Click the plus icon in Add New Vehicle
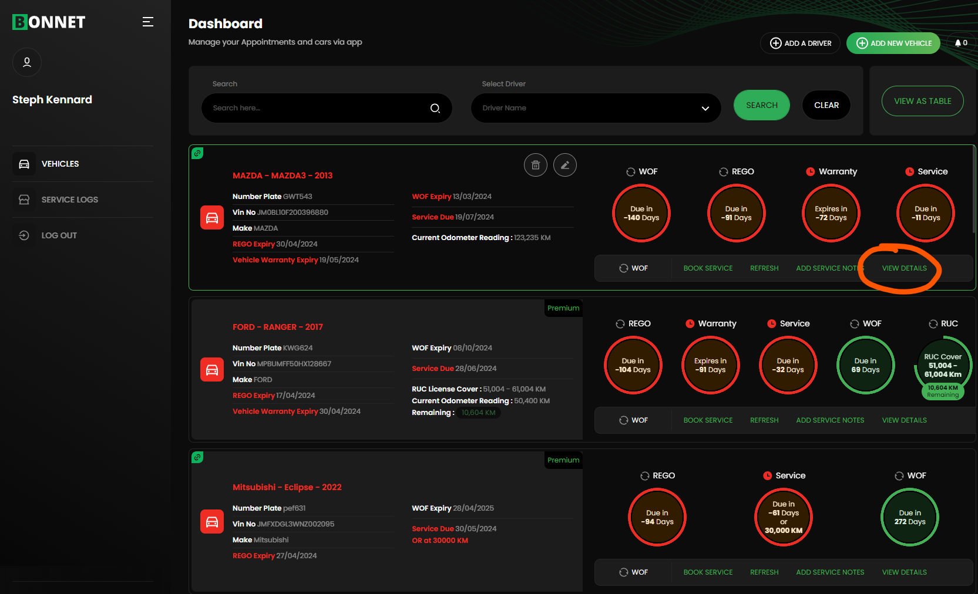Screen dimensions: 978x594 (x=862, y=43)
